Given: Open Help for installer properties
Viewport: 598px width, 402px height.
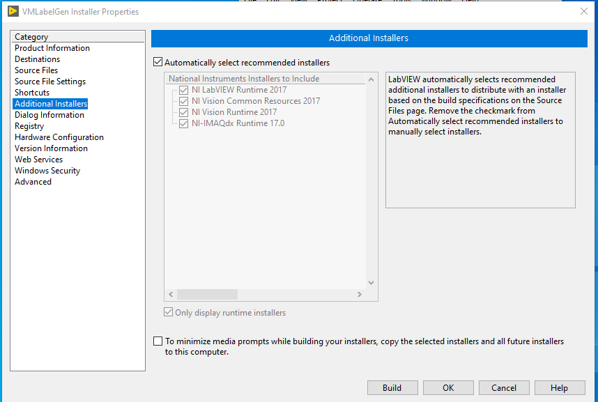Looking at the screenshot, I should coord(560,387).
